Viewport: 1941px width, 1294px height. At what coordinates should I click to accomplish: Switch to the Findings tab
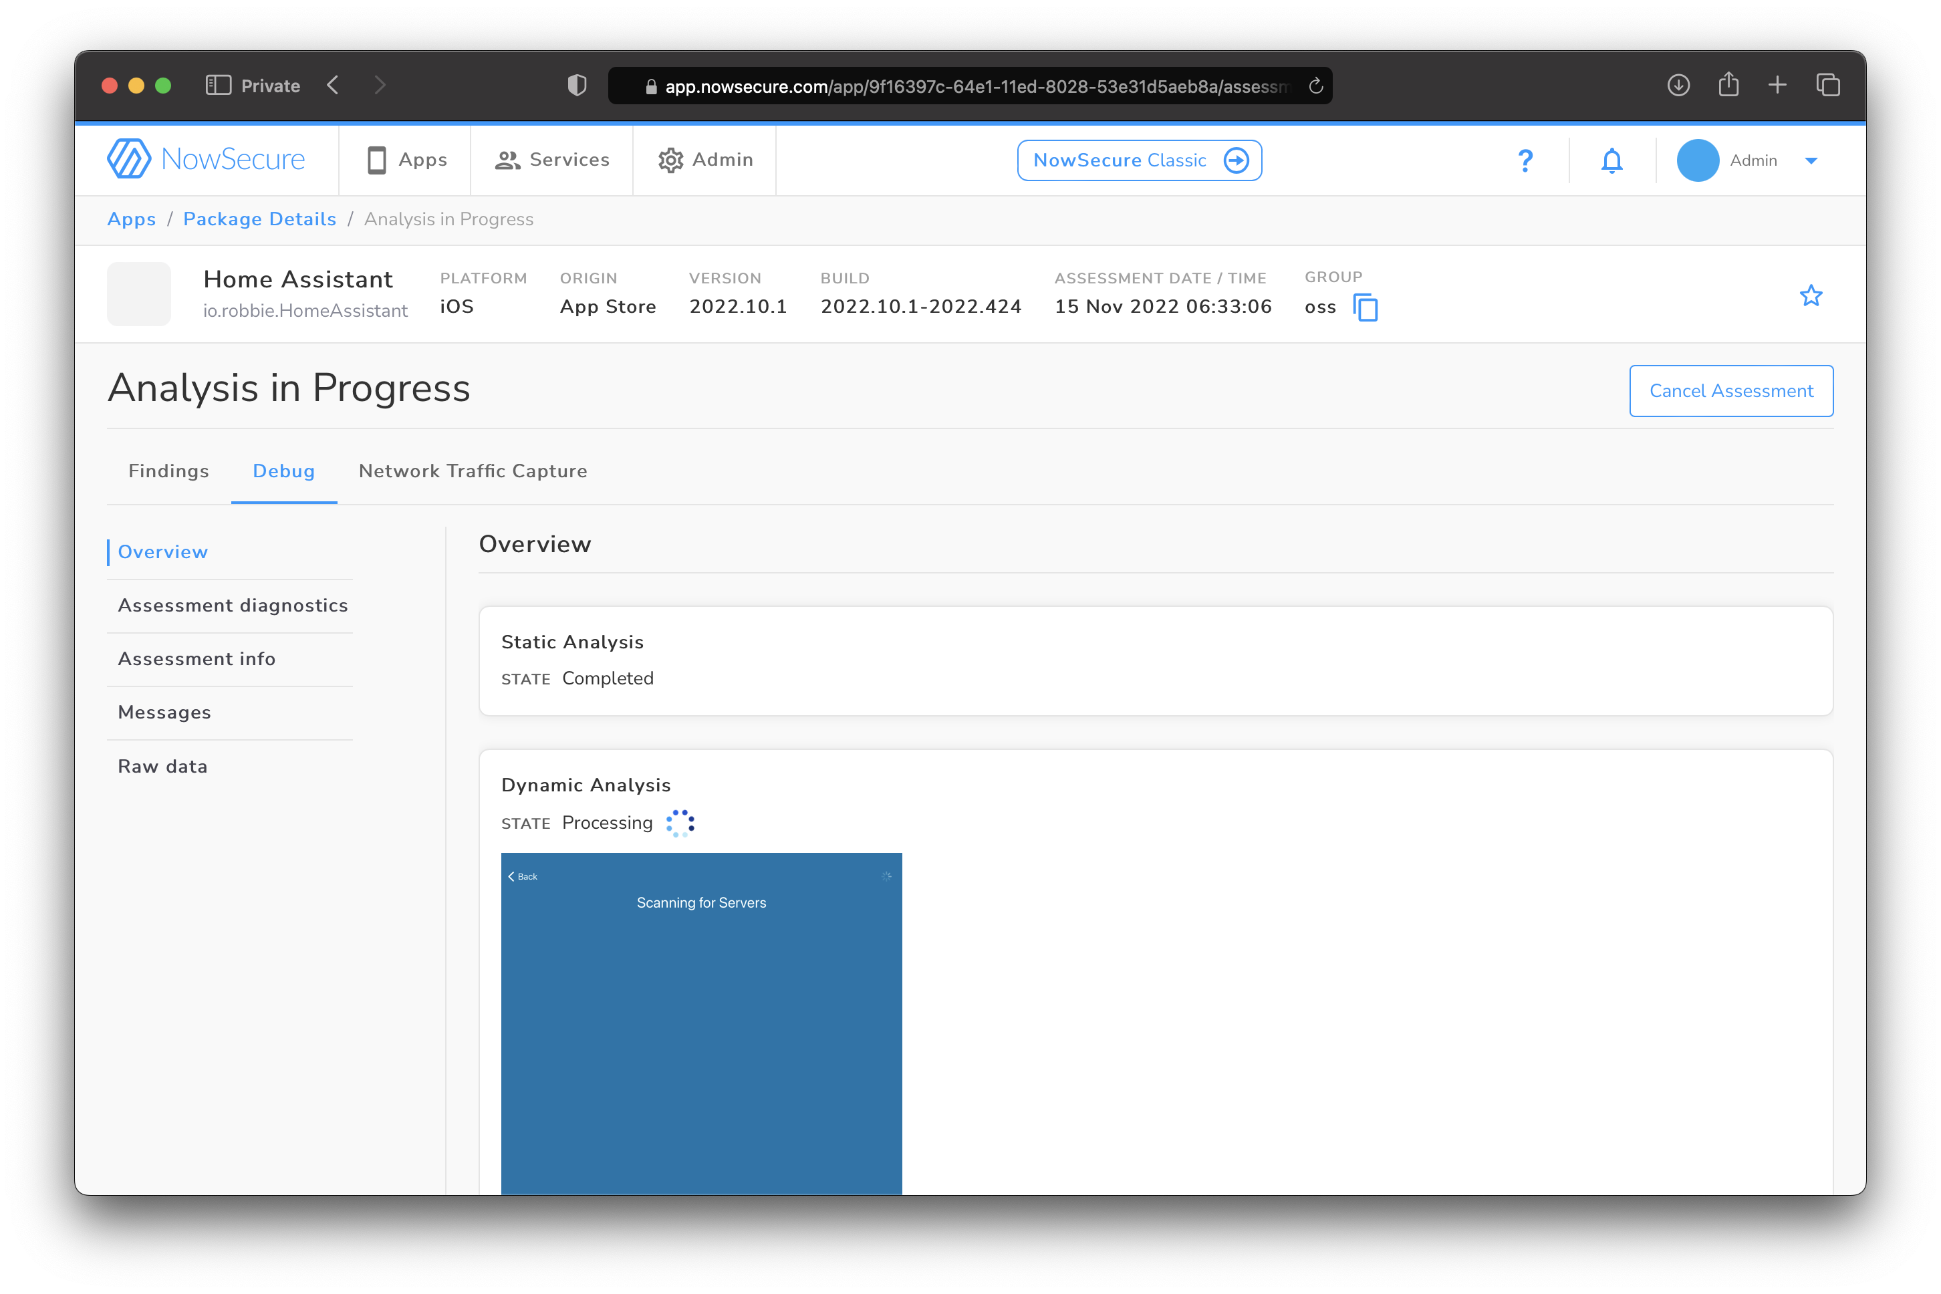click(x=168, y=471)
